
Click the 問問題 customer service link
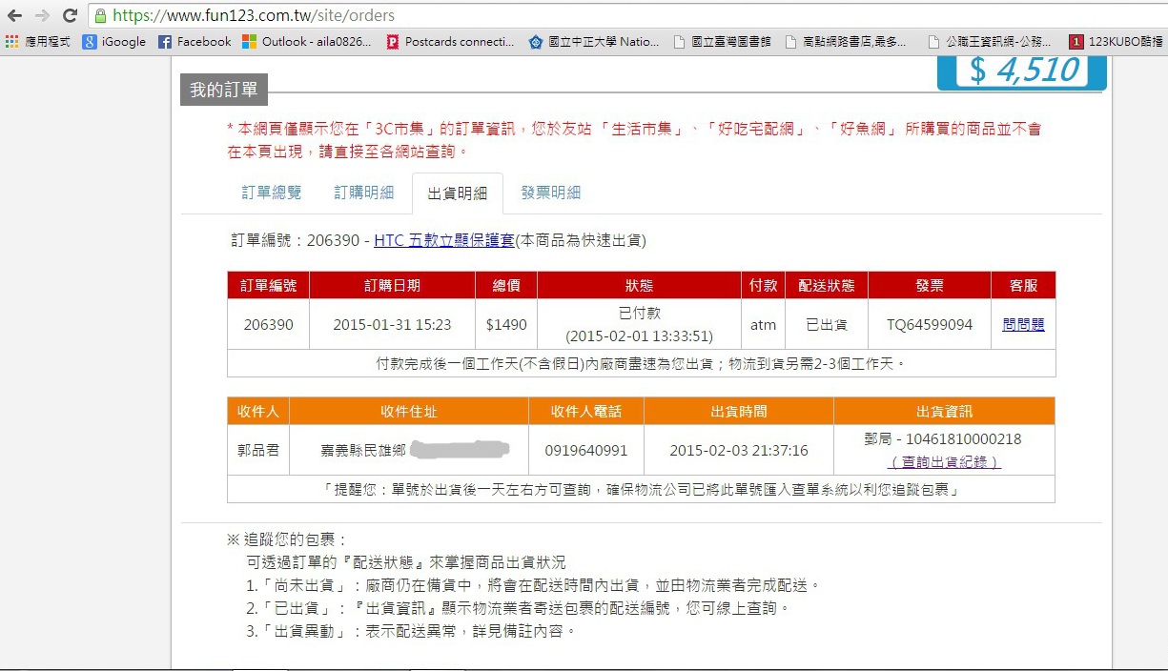click(1023, 324)
